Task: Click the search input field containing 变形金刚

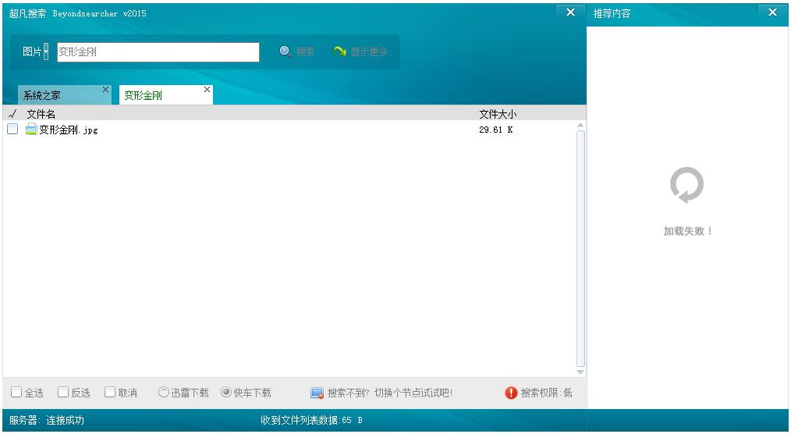Action: tap(158, 52)
